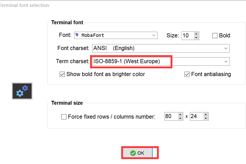Increase font size with the up arrow
Screen dimensions: 246x164
tap(196, 34)
